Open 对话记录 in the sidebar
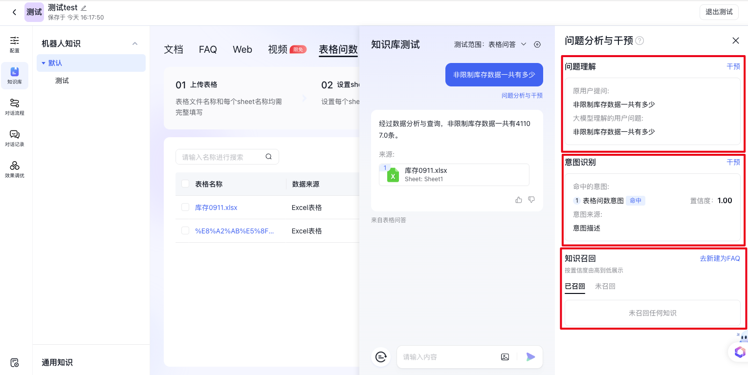 pyautogui.click(x=15, y=138)
